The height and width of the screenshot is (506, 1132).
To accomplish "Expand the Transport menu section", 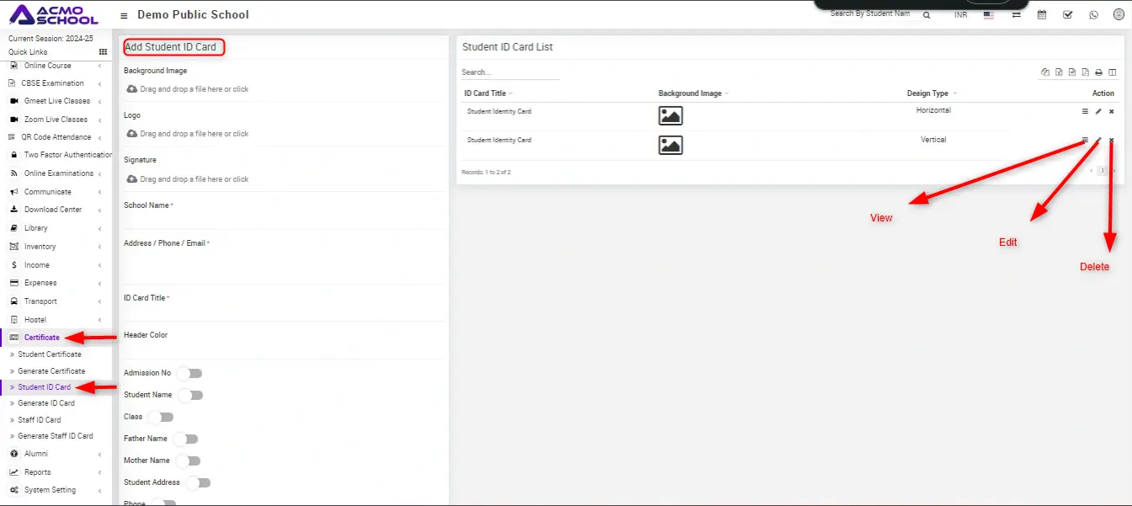I will (x=40, y=301).
